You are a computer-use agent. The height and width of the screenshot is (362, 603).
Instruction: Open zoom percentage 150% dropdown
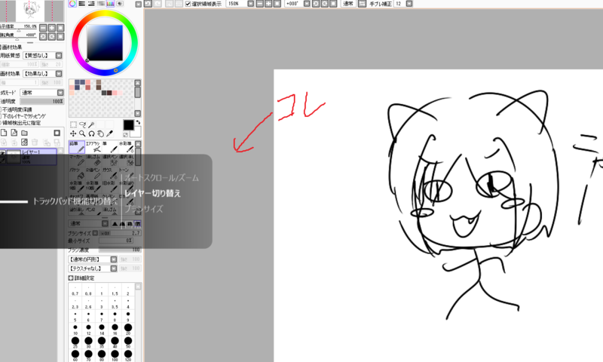[x=250, y=4]
